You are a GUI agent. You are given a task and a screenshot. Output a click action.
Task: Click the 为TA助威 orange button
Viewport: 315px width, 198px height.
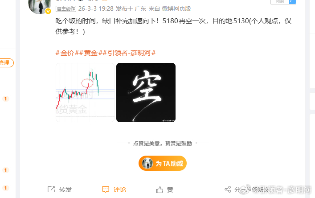coord(163,163)
